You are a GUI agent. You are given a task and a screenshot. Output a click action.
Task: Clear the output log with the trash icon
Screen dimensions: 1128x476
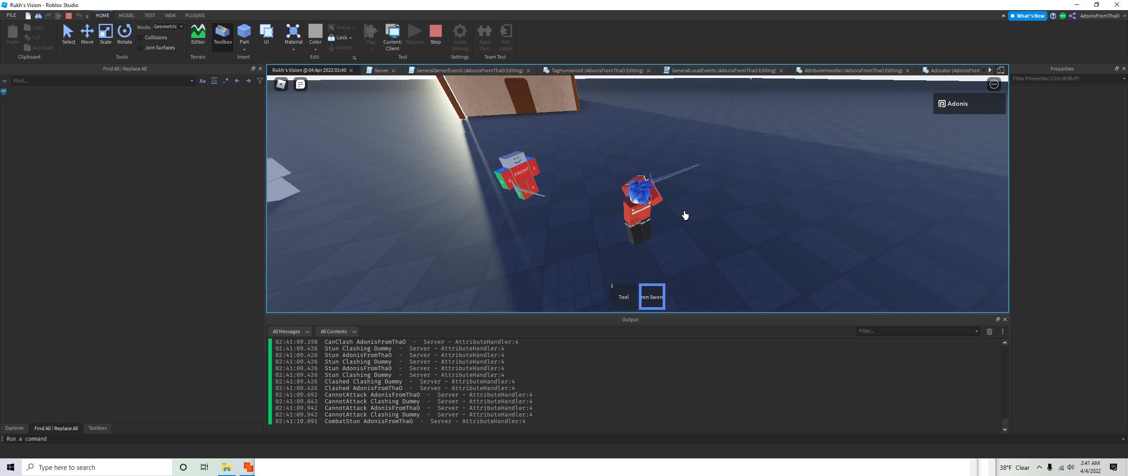click(989, 331)
